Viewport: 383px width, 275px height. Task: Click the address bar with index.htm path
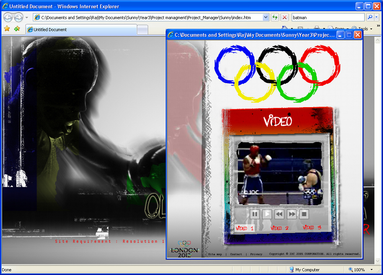pyautogui.click(x=148, y=18)
